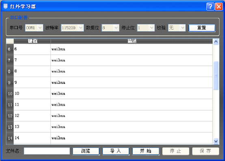This screenshot has width=225, height=161.
Task: Open the 停止位 dropdown
Action: click(146, 28)
